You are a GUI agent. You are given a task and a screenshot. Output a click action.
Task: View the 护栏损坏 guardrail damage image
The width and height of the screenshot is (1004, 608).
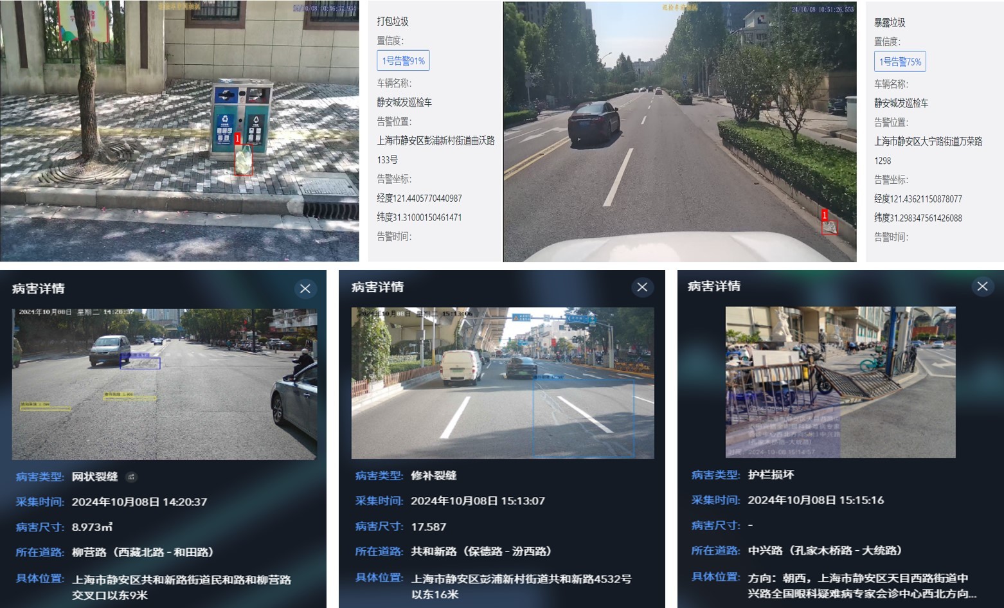pos(840,382)
